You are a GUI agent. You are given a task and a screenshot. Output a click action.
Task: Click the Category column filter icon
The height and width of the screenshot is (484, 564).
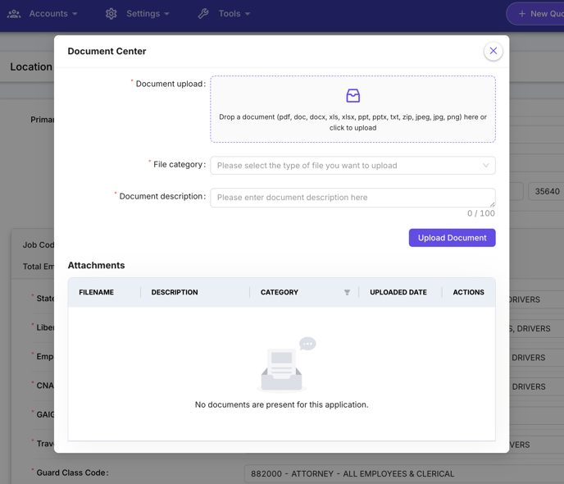(347, 292)
